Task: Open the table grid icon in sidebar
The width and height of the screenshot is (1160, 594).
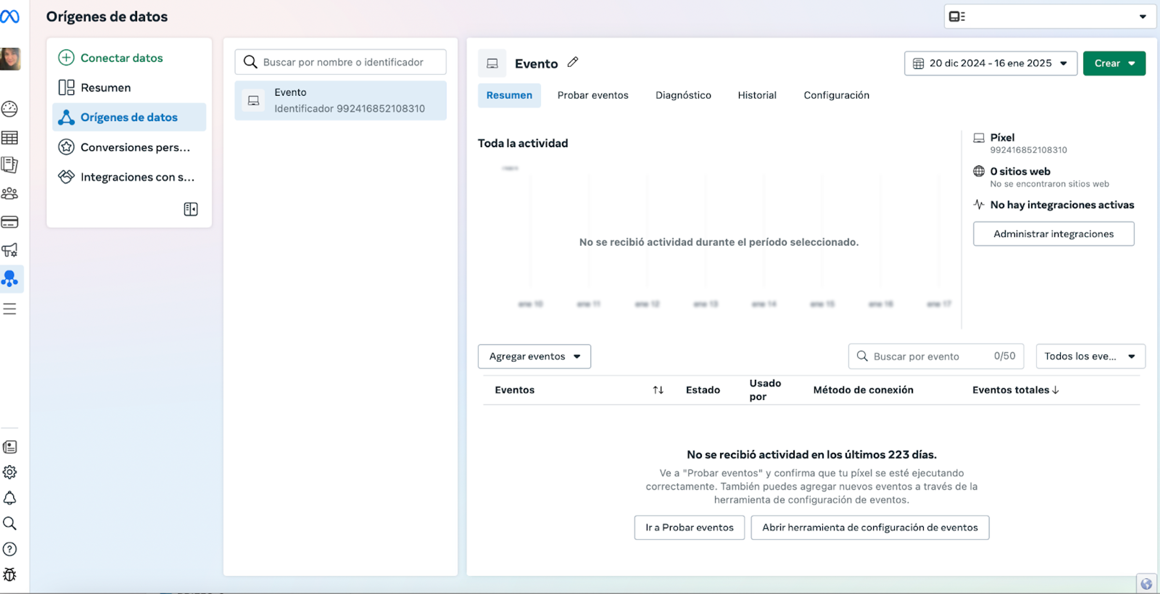Action: [x=9, y=137]
